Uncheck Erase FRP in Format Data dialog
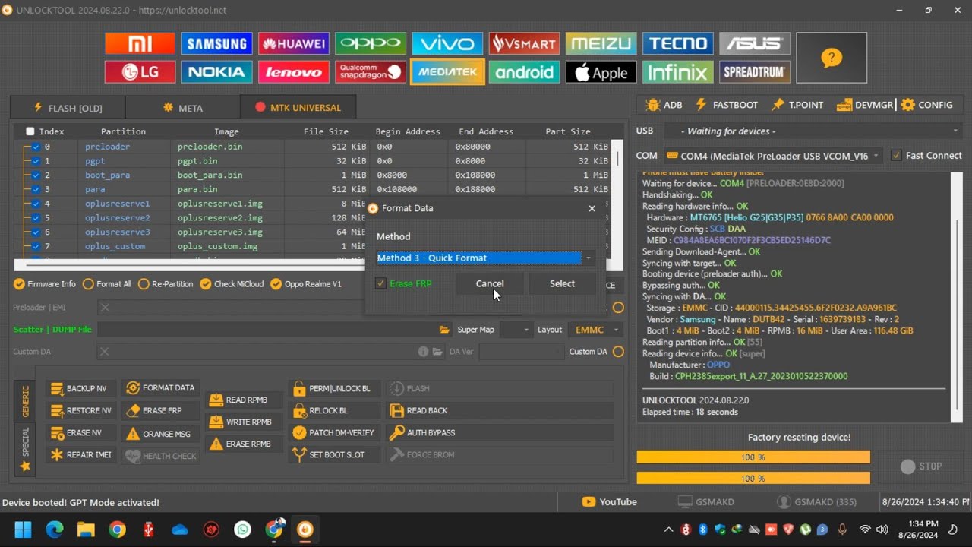The image size is (972, 547). tap(380, 283)
